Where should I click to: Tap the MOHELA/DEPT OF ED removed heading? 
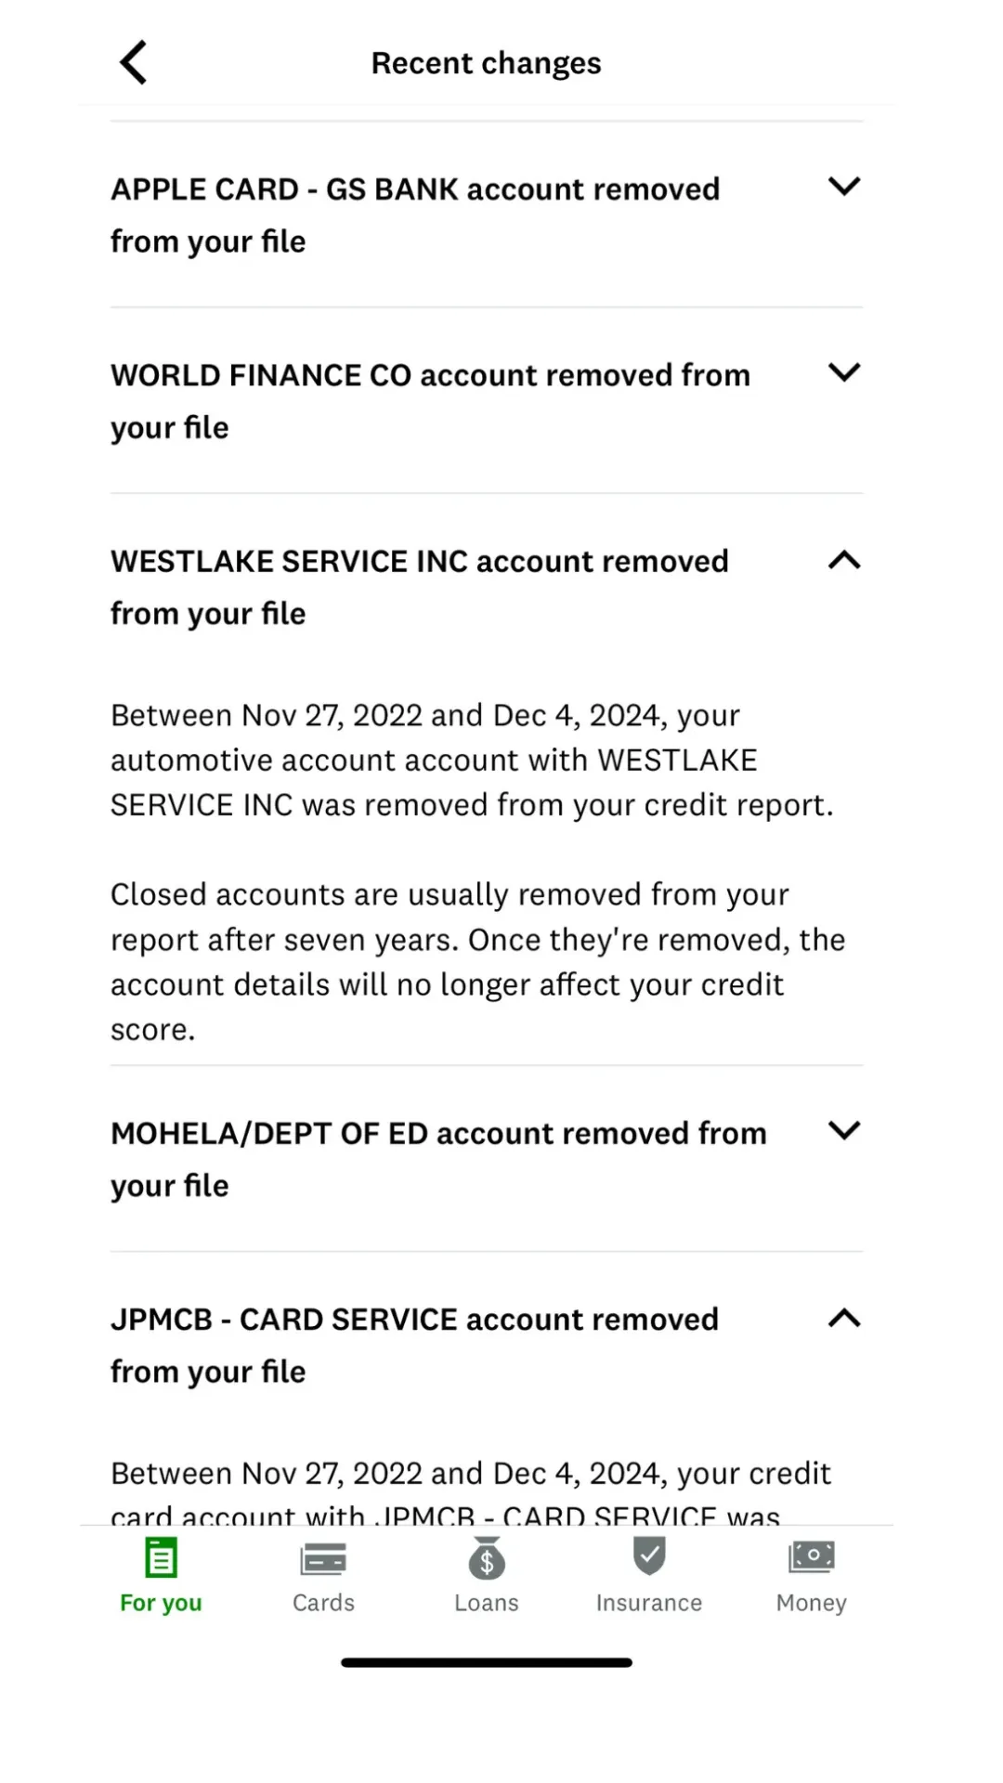click(438, 1159)
